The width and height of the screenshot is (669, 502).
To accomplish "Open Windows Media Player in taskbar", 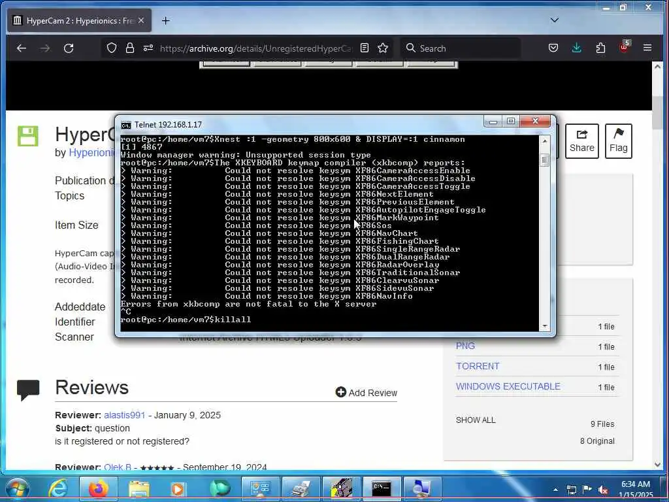I will click(177, 489).
